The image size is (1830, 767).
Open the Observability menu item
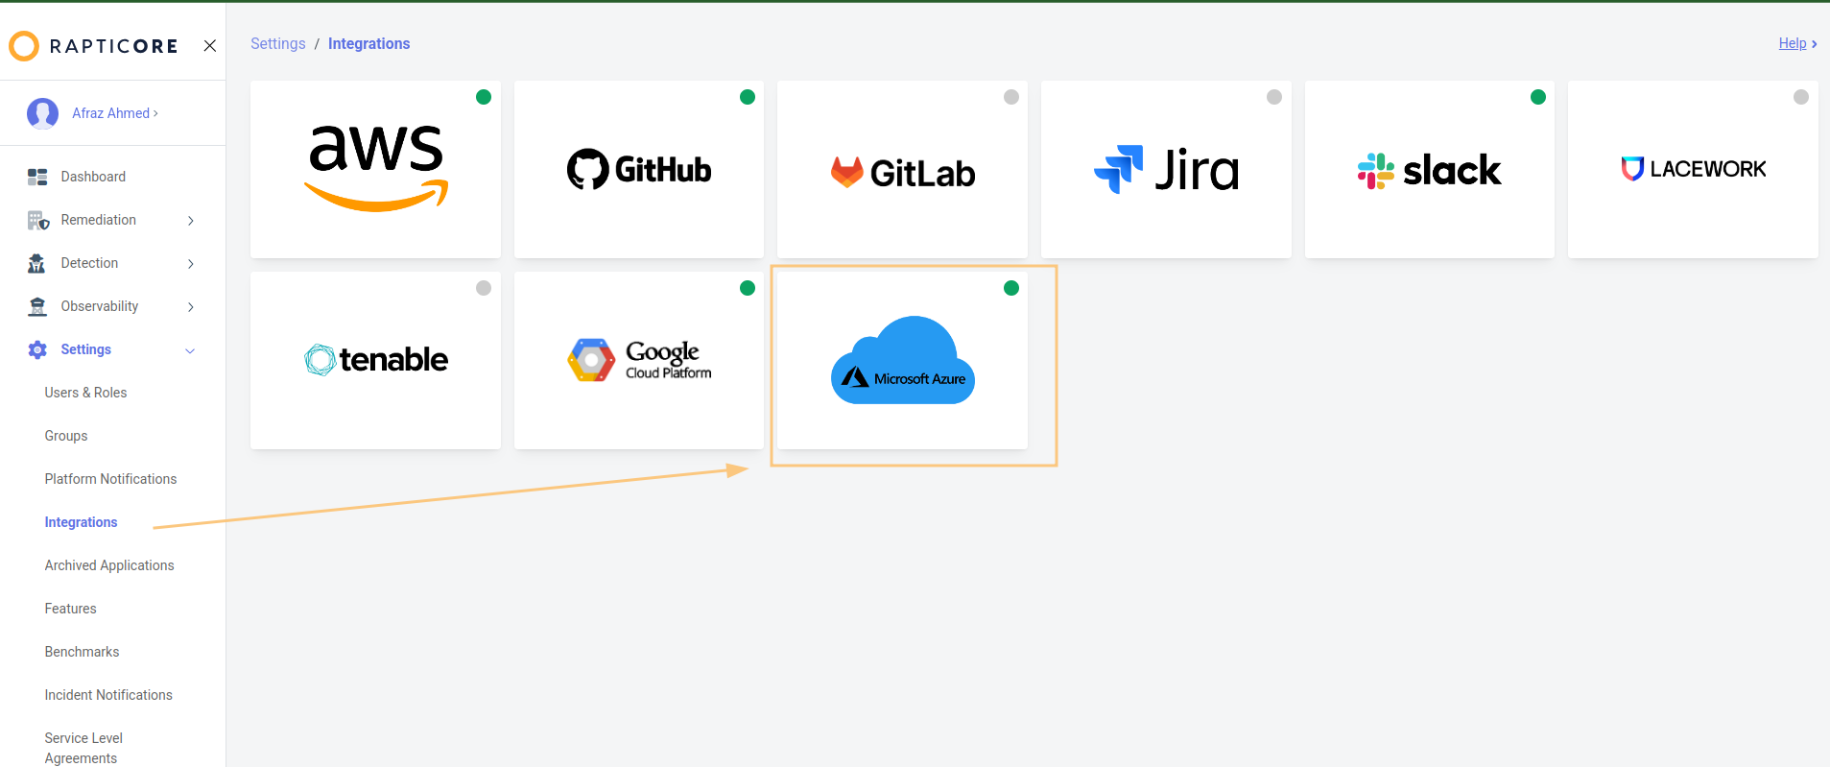pos(100,306)
